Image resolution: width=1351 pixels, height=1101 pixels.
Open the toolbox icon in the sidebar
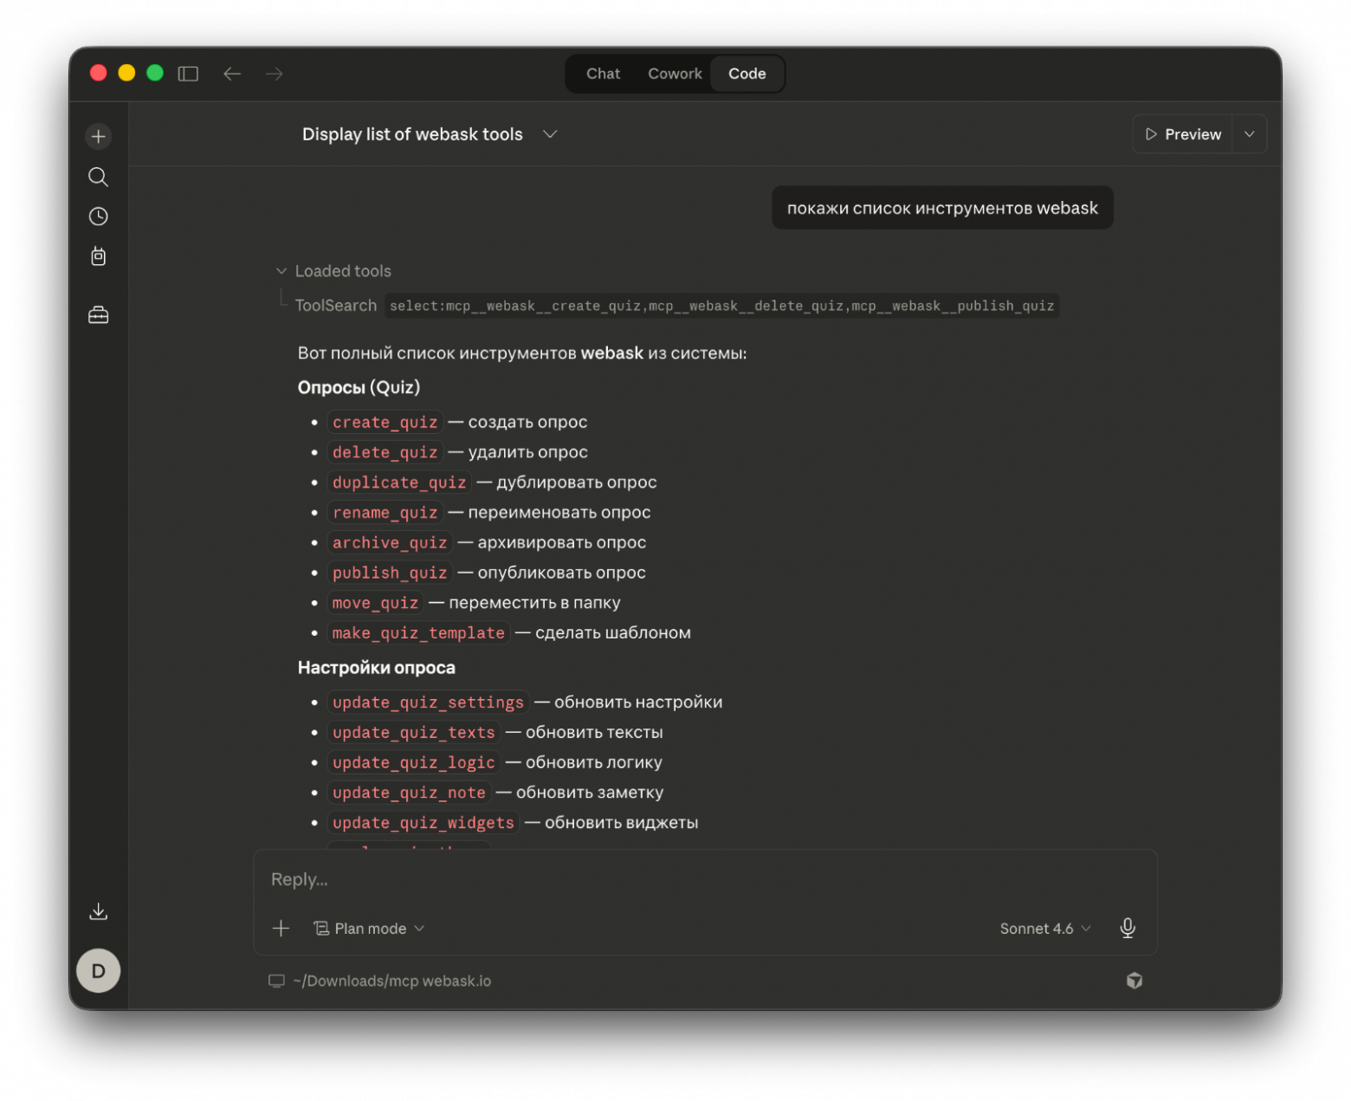pos(98,314)
